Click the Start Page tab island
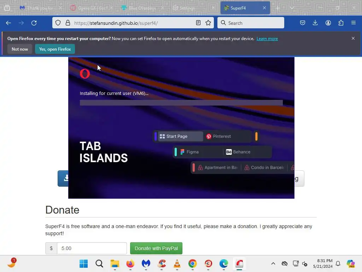The width and height of the screenshot is (362, 272). pos(180,136)
